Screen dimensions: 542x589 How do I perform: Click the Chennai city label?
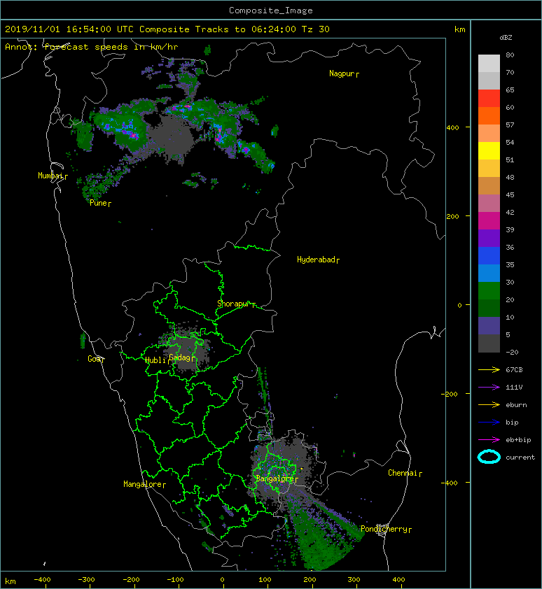[x=403, y=473]
